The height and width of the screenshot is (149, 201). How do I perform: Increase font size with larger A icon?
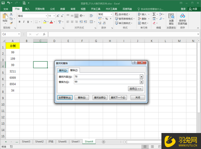(x=58, y=16)
